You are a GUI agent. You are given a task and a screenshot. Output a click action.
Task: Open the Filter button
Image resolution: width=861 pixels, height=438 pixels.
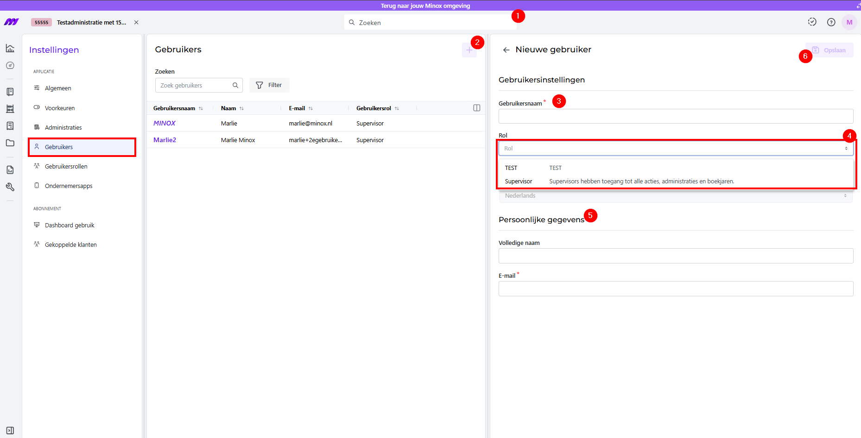tap(269, 85)
